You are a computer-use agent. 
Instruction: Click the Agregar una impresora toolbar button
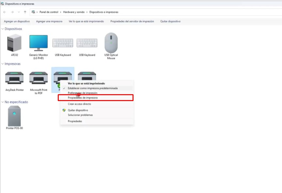[x=49, y=21]
